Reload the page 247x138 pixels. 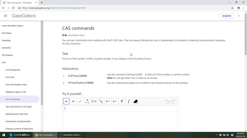pyautogui.click(x=13, y=8)
